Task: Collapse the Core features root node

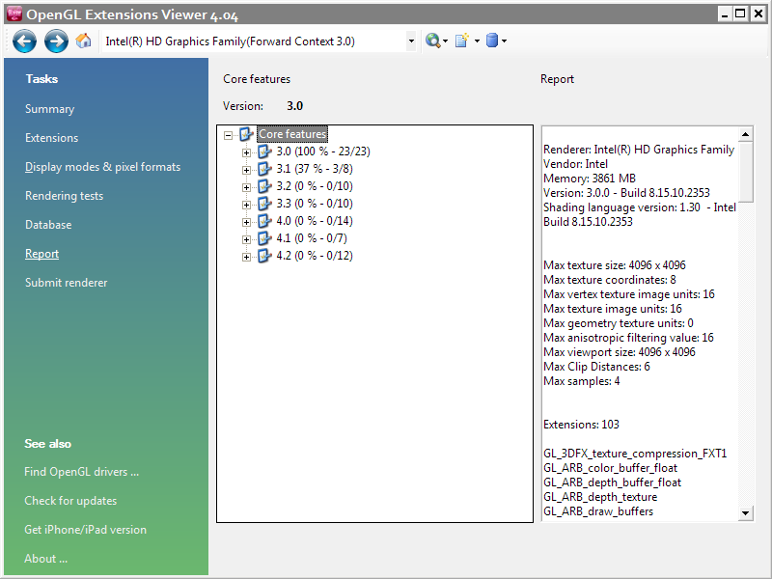Action: [228, 135]
